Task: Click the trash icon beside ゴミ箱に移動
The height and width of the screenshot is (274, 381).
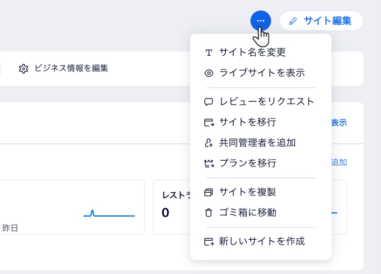Action: (x=209, y=213)
